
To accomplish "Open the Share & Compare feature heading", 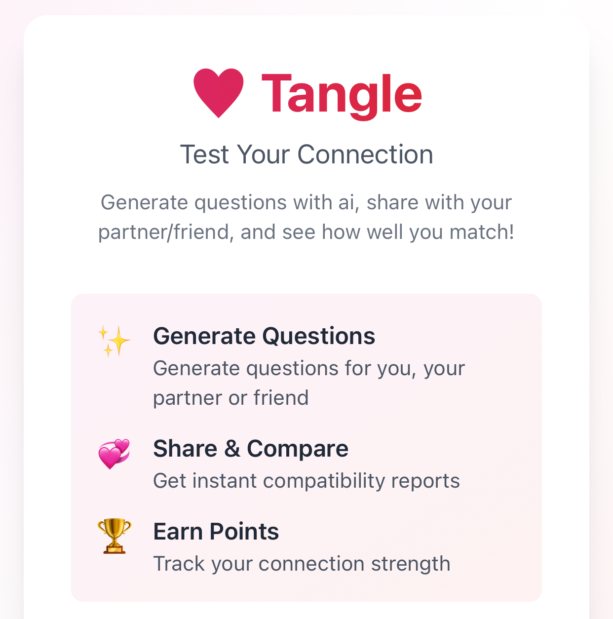I will click(251, 449).
